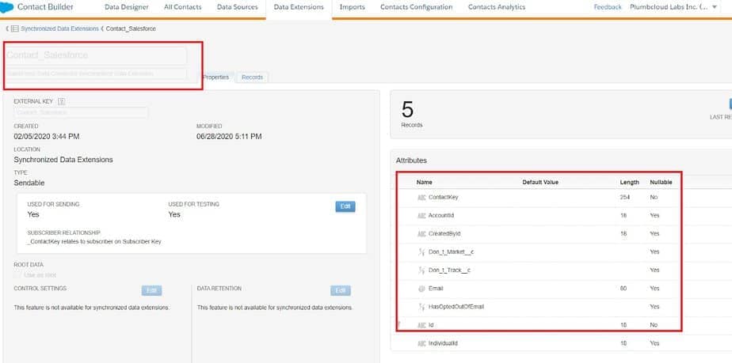Click the Feedback link

pyautogui.click(x=608, y=7)
